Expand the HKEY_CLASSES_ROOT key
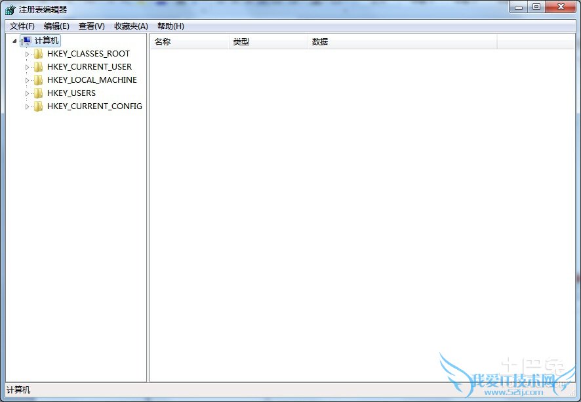Image resolution: width=581 pixels, height=402 pixels. coord(27,55)
